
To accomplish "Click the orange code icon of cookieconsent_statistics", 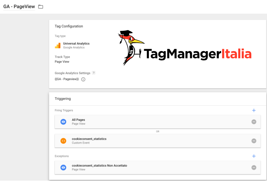I will pyautogui.click(x=63, y=141).
